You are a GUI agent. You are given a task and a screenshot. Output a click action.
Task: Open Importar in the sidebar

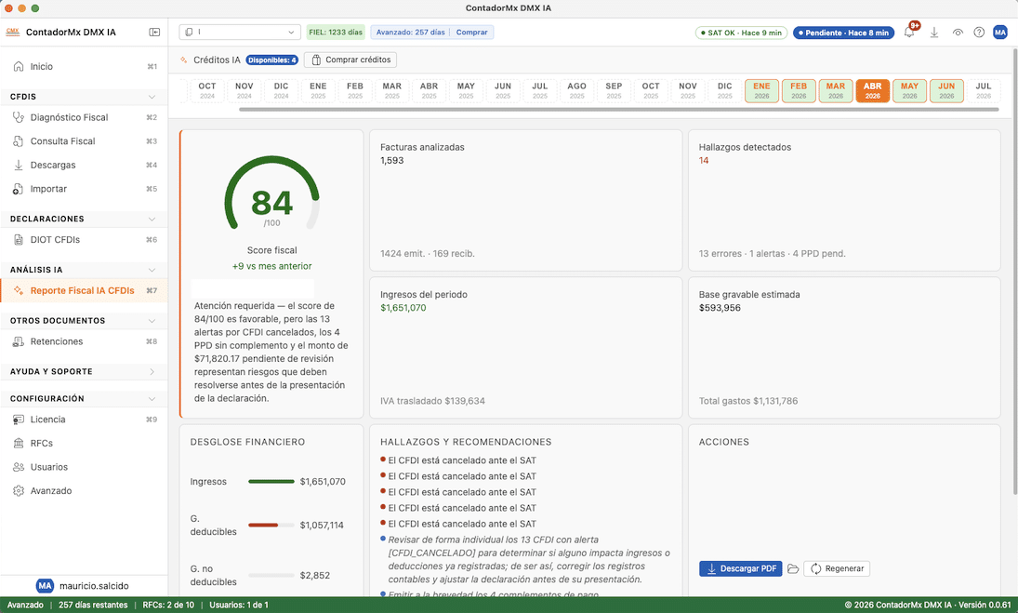coord(84,189)
